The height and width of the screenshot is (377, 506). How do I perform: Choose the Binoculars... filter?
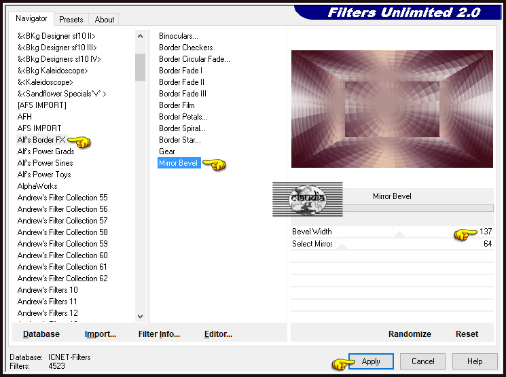[179, 36]
